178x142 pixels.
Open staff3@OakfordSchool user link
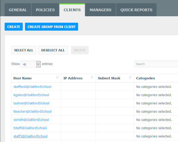click(30, 136)
